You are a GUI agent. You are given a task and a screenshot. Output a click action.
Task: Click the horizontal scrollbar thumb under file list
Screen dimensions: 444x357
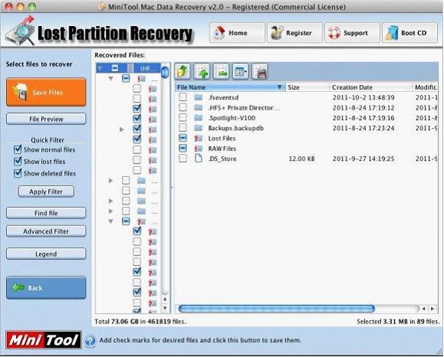tap(277, 309)
